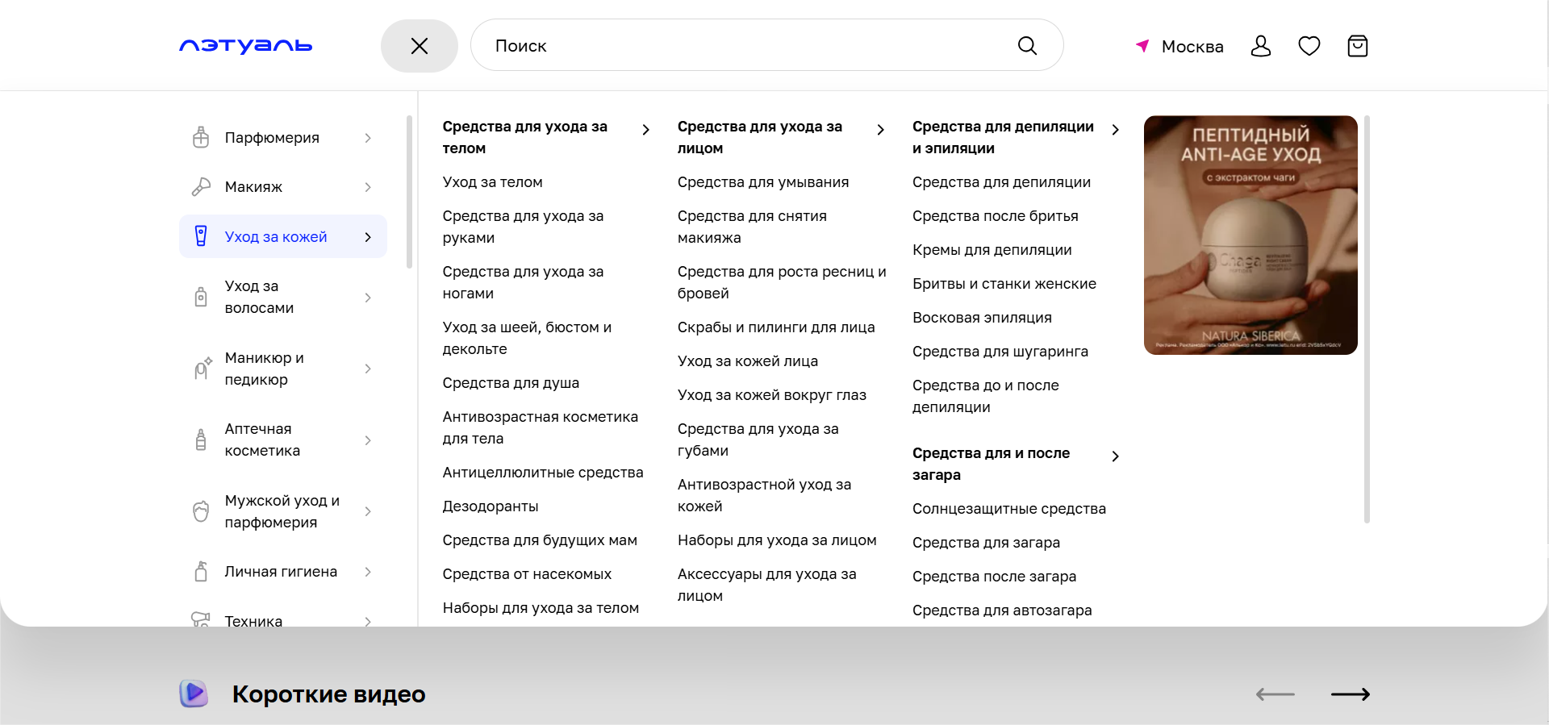Click the perfume bottle icon for Парфюмерия

pyautogui.click(x=201, y=138)
